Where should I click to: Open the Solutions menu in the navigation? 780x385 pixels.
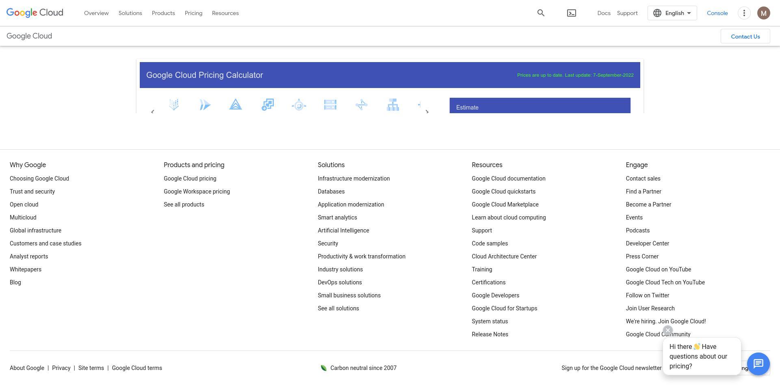point(130,13)
